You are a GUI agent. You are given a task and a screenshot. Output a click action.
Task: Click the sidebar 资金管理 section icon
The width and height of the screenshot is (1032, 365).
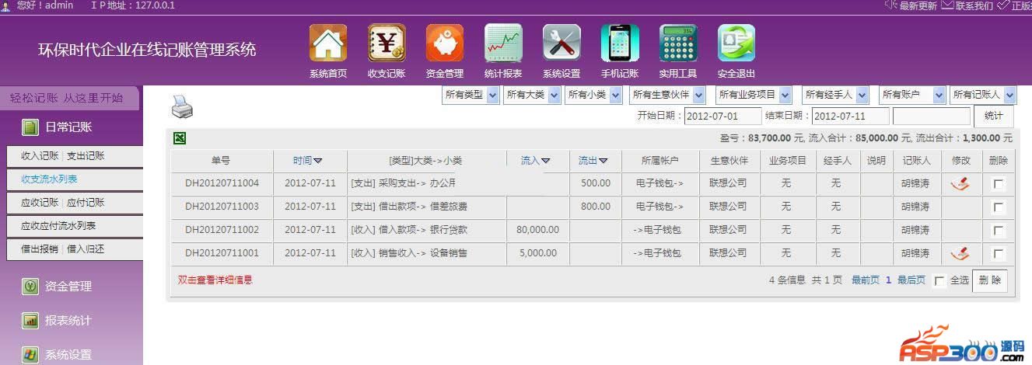(x=30, y=287)
